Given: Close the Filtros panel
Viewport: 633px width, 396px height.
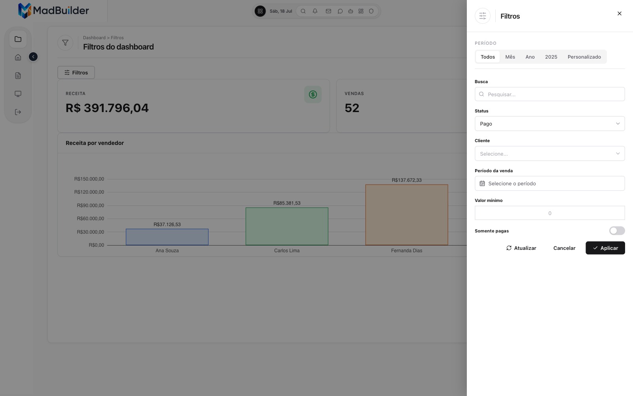Looking at the screenshot, I should point(620,13).
